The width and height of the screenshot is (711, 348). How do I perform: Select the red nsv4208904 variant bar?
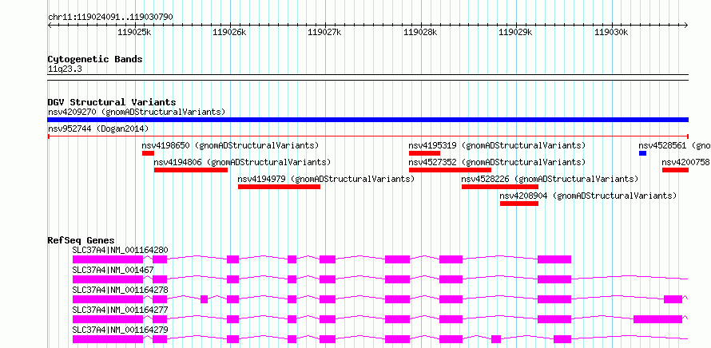click(519, 204)
